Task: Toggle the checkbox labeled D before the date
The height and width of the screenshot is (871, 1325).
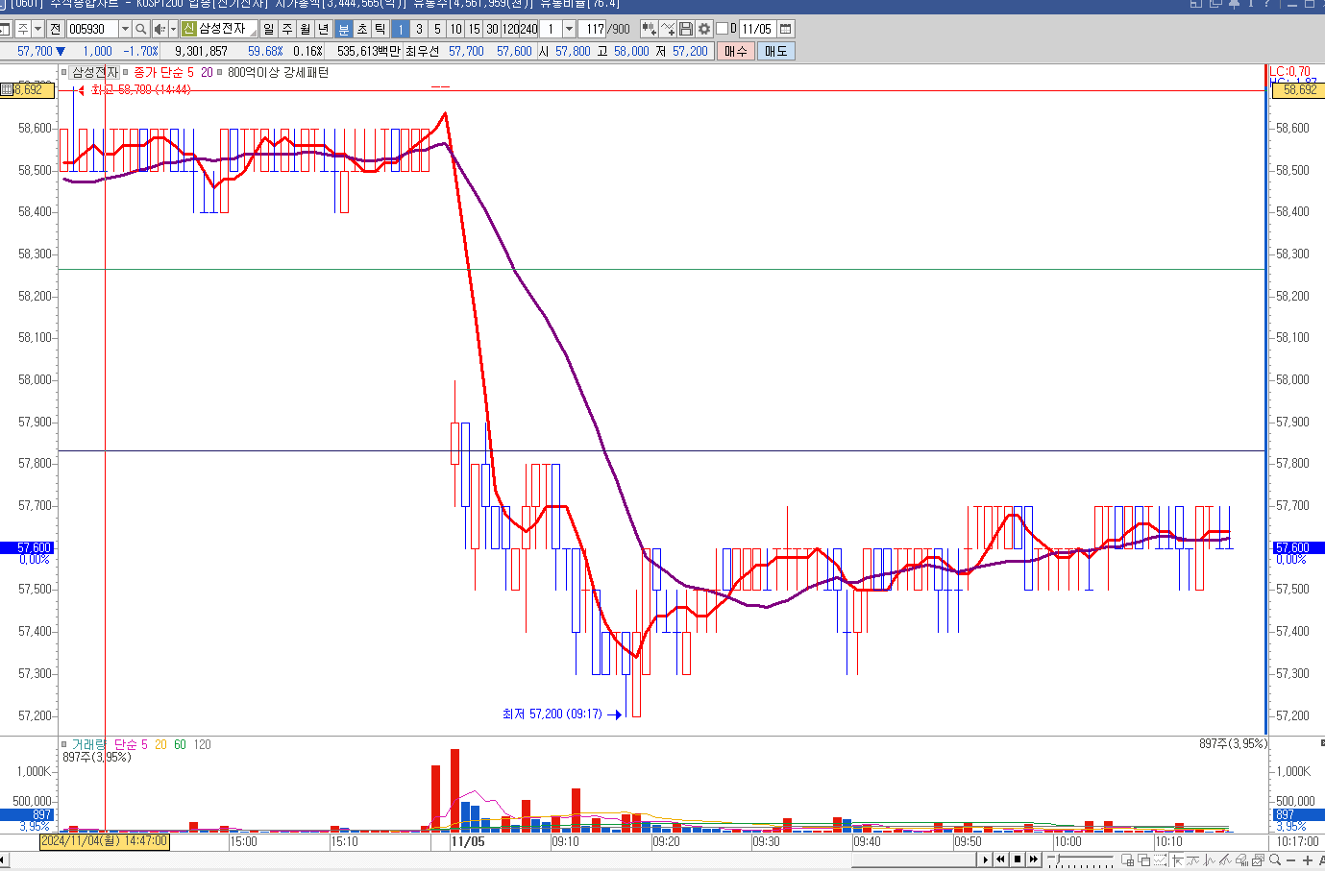Action: (723, 29)
